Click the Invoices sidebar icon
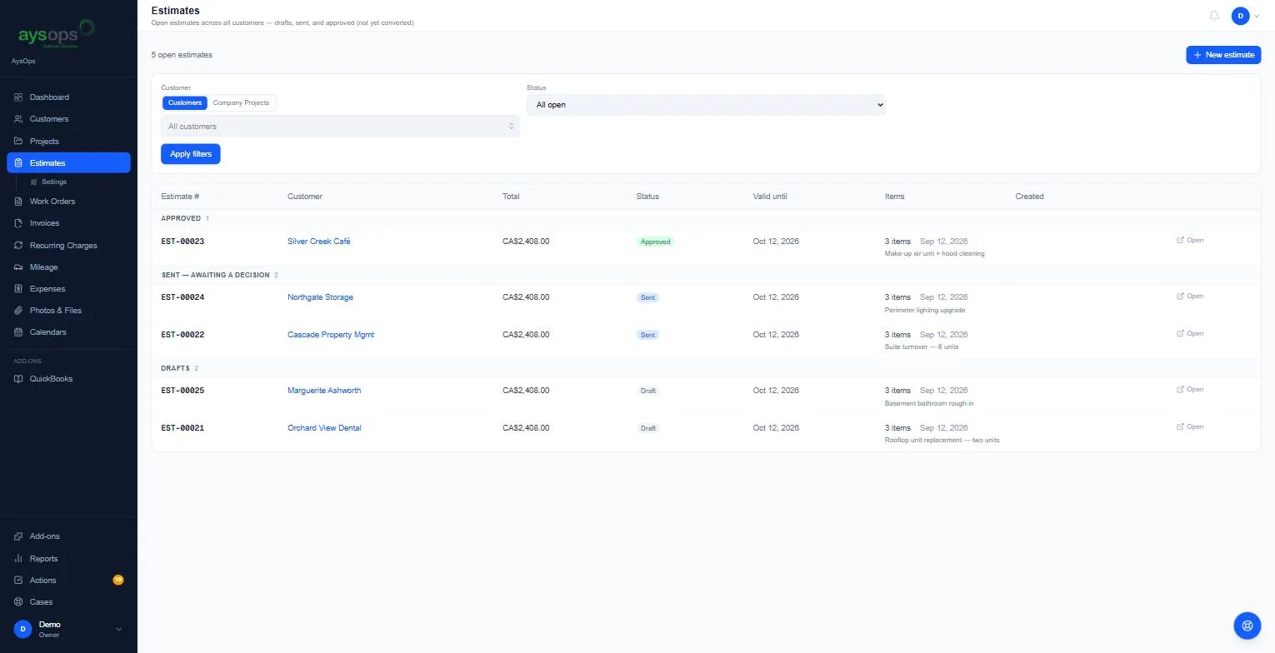Screen dimensions: 1275x653 pyautogui.click(x=19, y=223)
